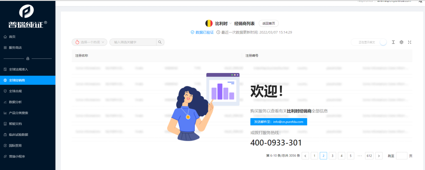Click the row-height adjust icon

tap(393, 42)
